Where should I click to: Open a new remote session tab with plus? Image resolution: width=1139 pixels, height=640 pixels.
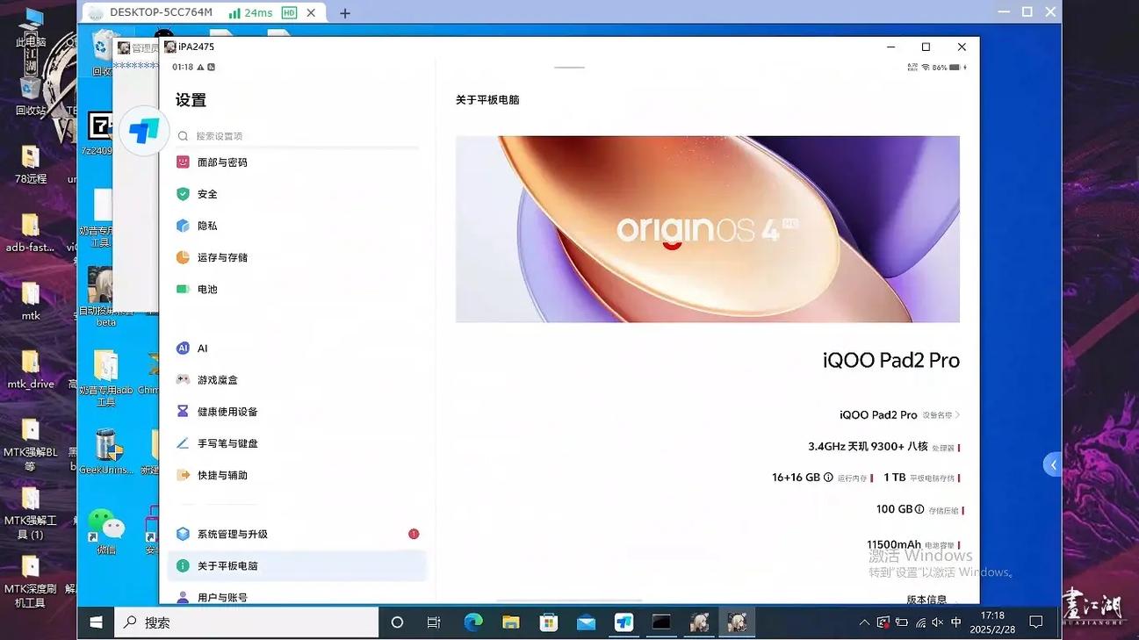click(x=345, y=13)
